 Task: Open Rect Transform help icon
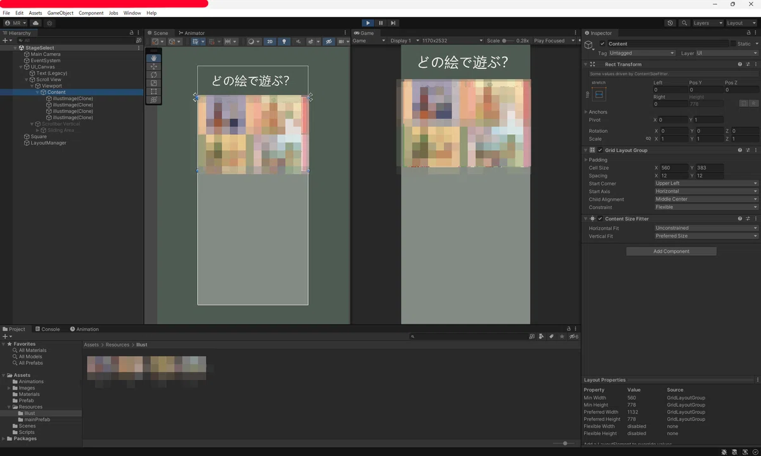pos(740,64)
